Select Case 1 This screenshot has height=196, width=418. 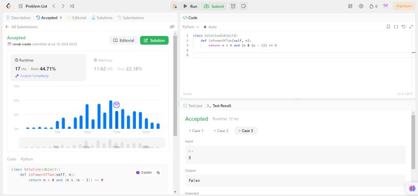(196, 130)
